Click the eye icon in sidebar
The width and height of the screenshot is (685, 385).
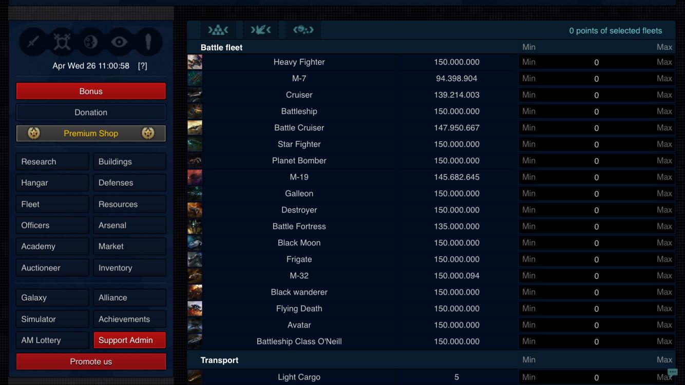(x=120, y=42)
